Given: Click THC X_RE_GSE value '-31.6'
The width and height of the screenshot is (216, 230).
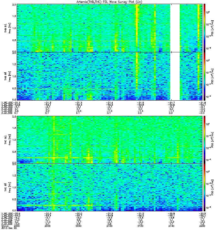Looking at the screenshot, I should tap(109, 214).
